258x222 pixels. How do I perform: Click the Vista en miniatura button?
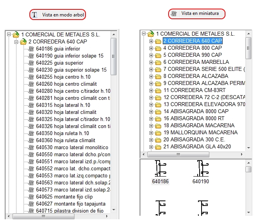tap(196, 14)
